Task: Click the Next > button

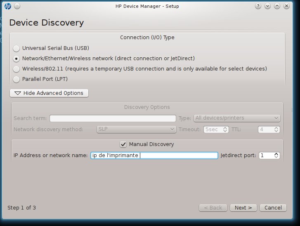Action: click(x=243, y=207)
